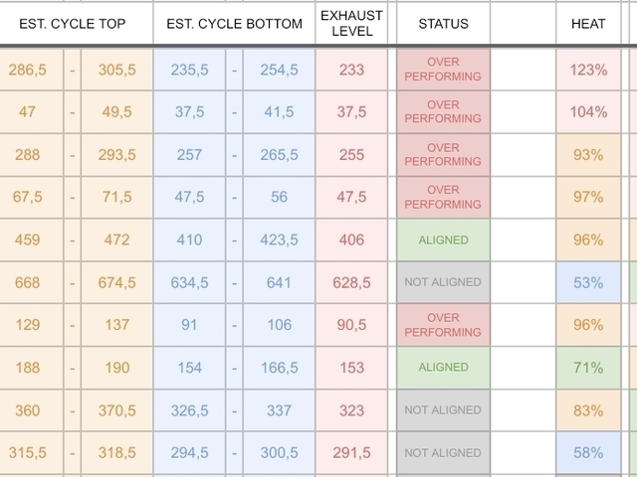Click the ALIGNED status beside 406
The width and height of the screenshot is (637, 477).
click(x=443, y=239)
